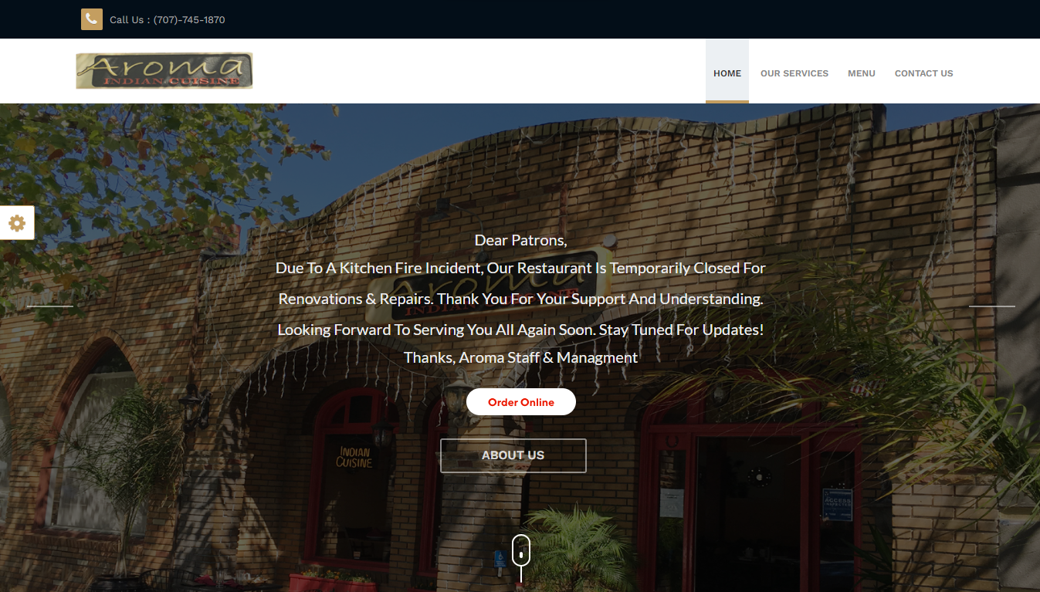Image resolution: width=1040 pixels, height=592 pixels.
Task: Click the 'Renovations & Repairs' text line
Action: (x=520, y=299)
